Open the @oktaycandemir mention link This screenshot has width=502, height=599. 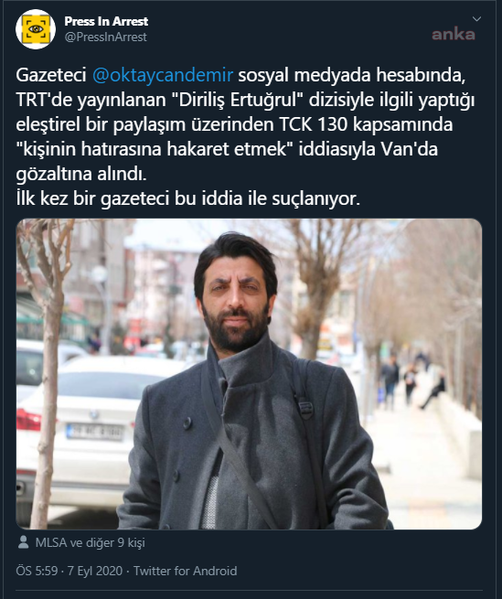coord(163,74)
